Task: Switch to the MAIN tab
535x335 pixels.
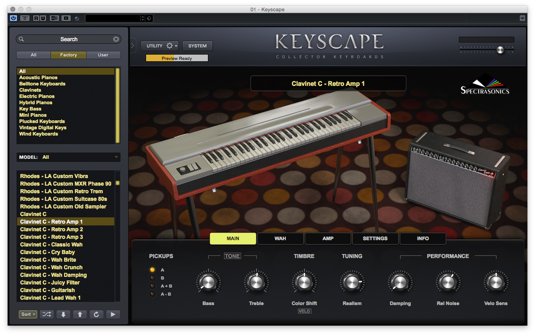Action: click(233, 238)
